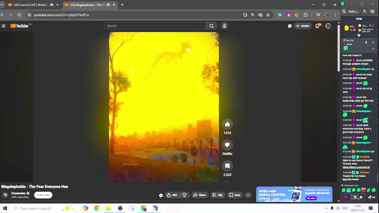Click in the YouTube search field
The image size is (379, 213).
(155, 26)
